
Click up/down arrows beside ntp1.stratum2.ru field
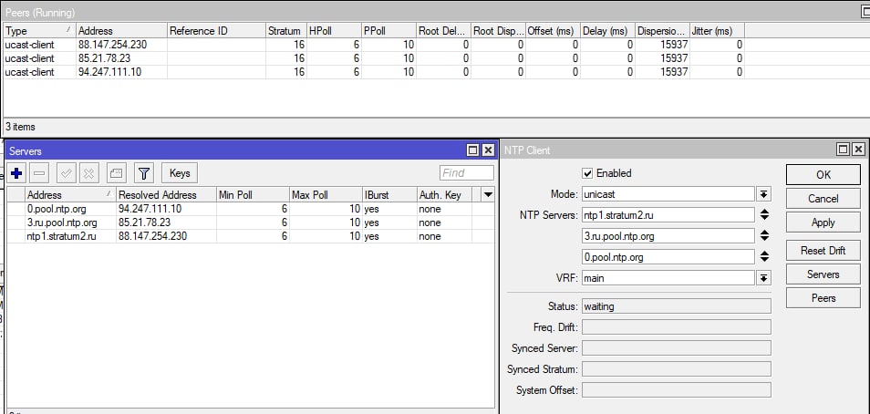pyautogui.click(x=764, y=215)
